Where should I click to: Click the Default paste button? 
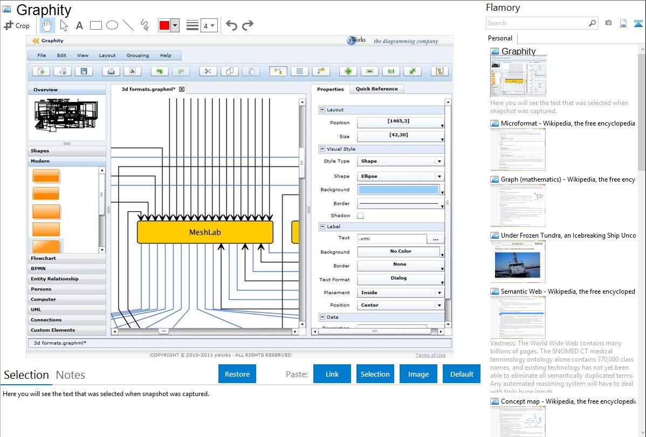[x=462, y=374]
